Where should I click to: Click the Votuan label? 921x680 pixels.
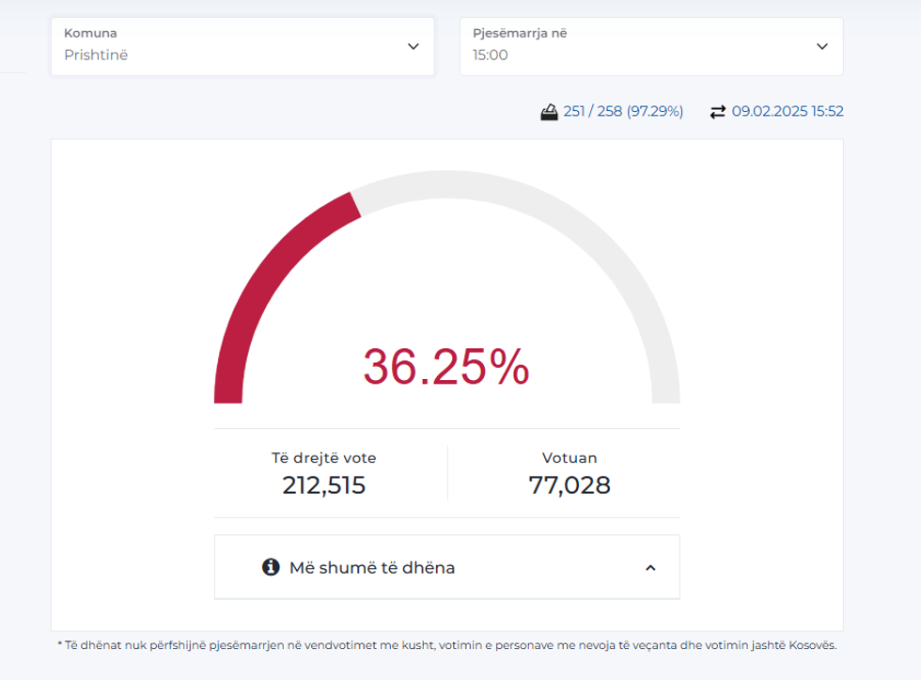click(570, 459)
